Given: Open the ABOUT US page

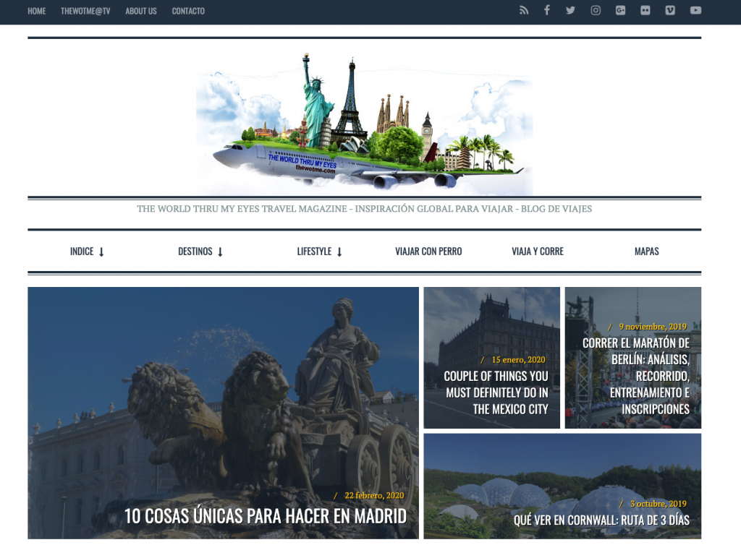Looking at the screenshot, I should (141, 11).
